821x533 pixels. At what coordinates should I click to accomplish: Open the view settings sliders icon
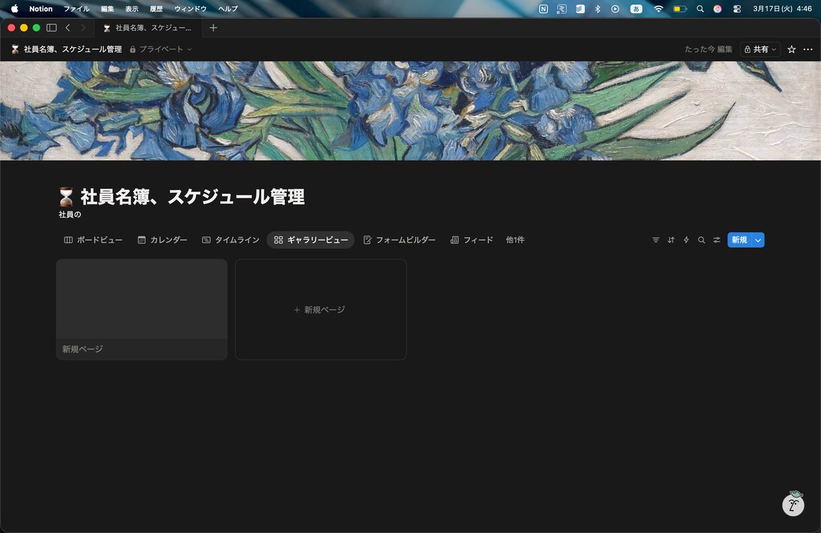tap(717, 240)
